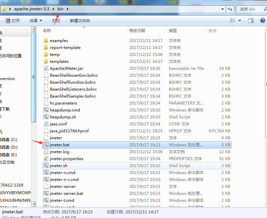Click the navigation pane scrollbar thumb
The height and width of the screenshot is (218, 267).
(x=34, y=77)
